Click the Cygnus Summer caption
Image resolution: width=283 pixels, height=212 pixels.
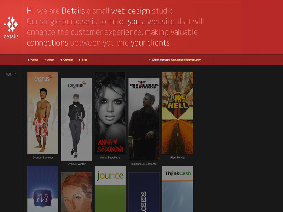coord(42,158)
